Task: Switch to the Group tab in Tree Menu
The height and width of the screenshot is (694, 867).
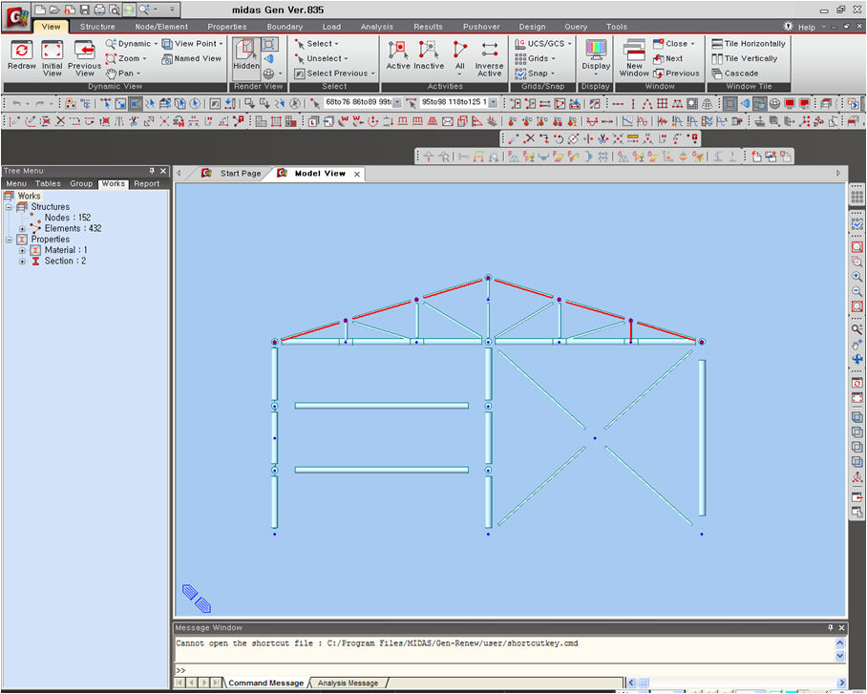Action: (x=81, y=183)
